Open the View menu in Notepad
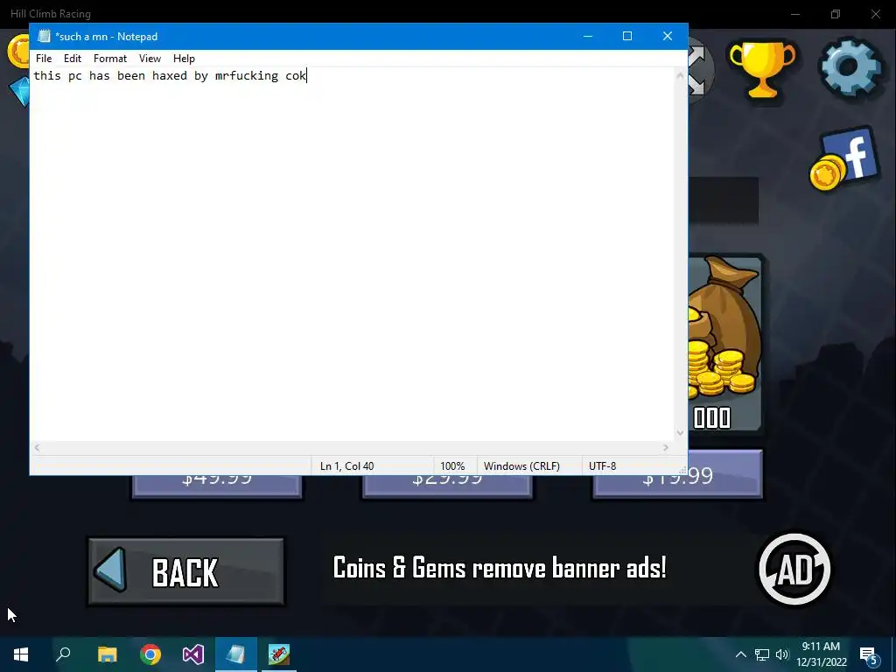Screen dimensions: 896x672 (x=150, y=59)
